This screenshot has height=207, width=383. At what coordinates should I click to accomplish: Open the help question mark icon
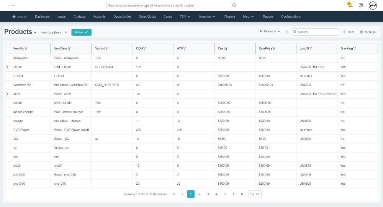click(361, 5)
